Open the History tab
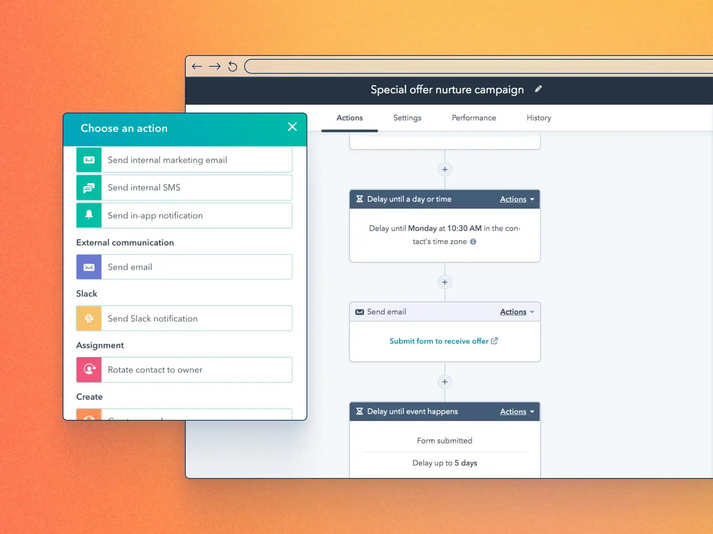 coord(538,118)
